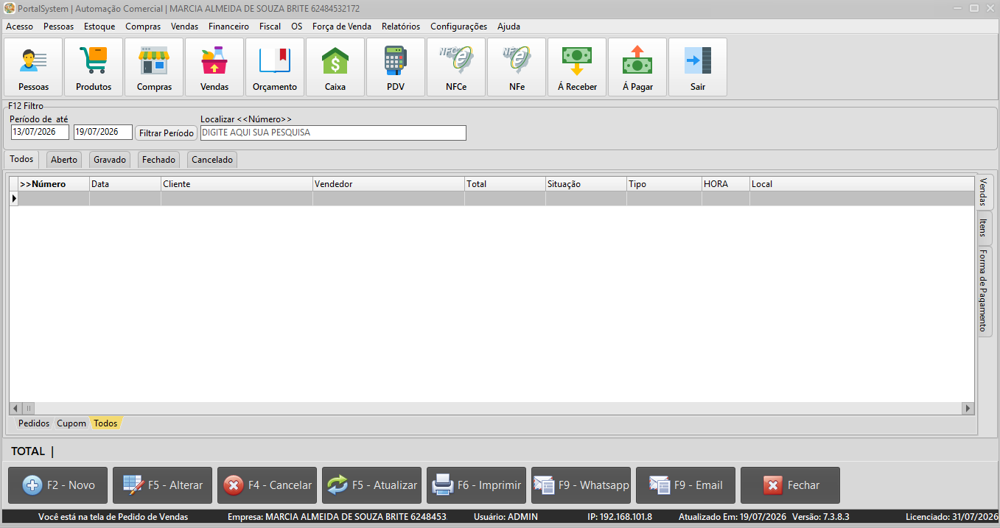Switch to the Cancelado tab
The image size is (1000, 528).
click(212, 160)
